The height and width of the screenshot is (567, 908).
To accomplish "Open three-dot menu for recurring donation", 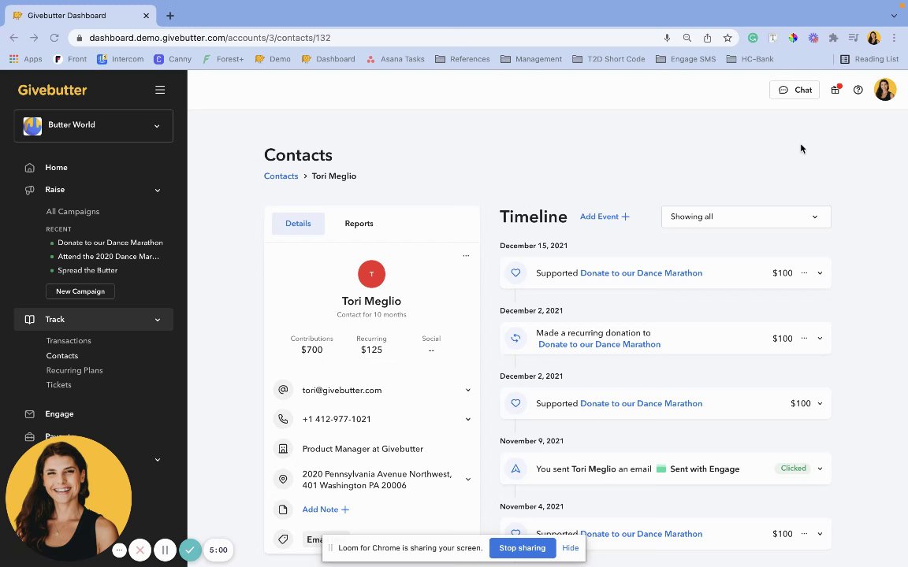I will tap(804, 338).
